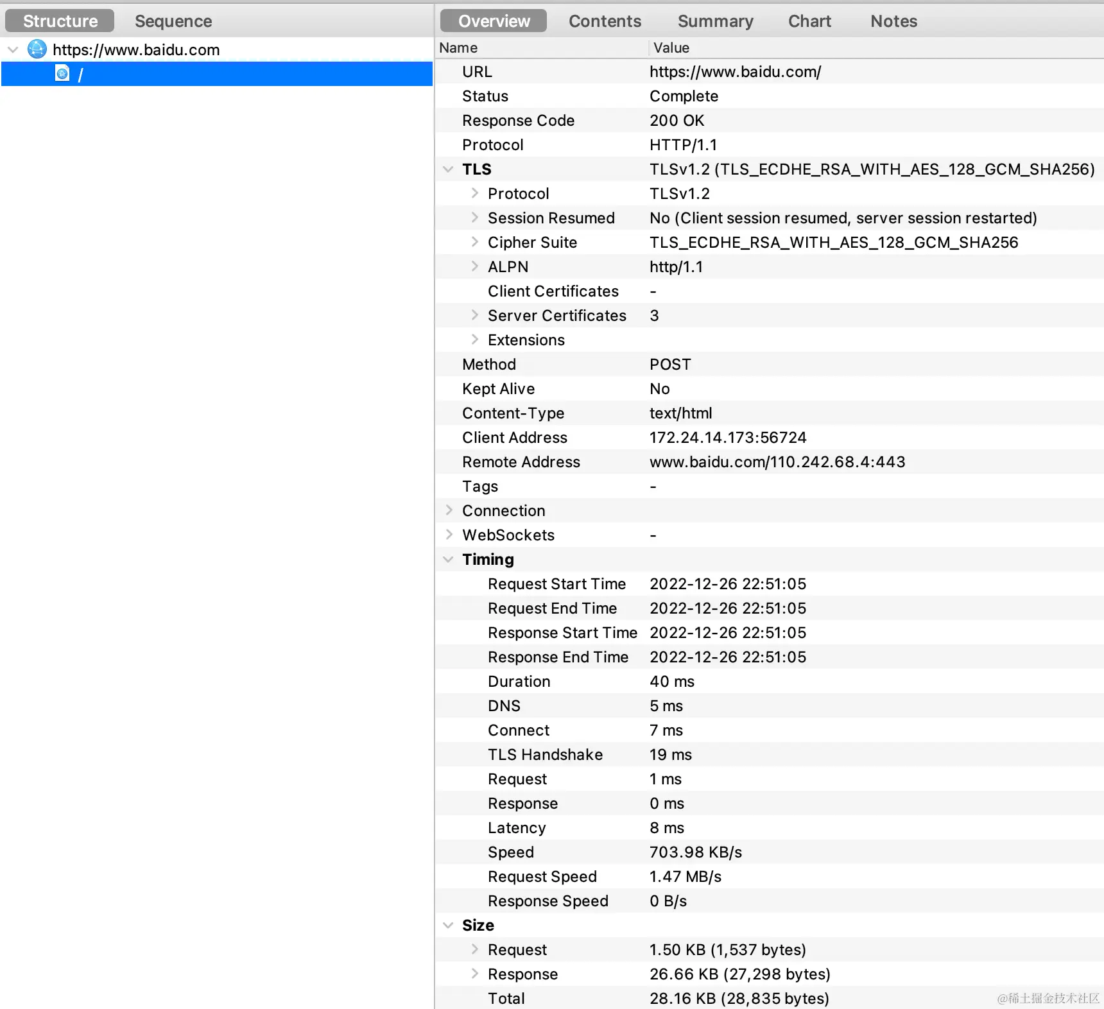Click the Value column header
This screenshot has width=1104, height=1009.
[876, 47]
